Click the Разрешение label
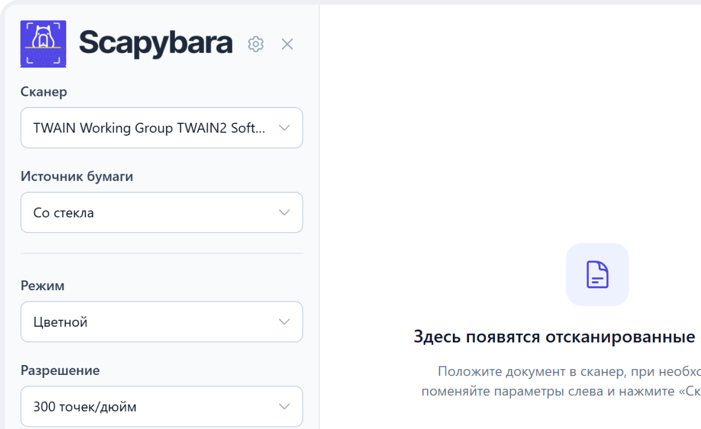The height and width of the screenshot is (429, 701). click(60, 370)
